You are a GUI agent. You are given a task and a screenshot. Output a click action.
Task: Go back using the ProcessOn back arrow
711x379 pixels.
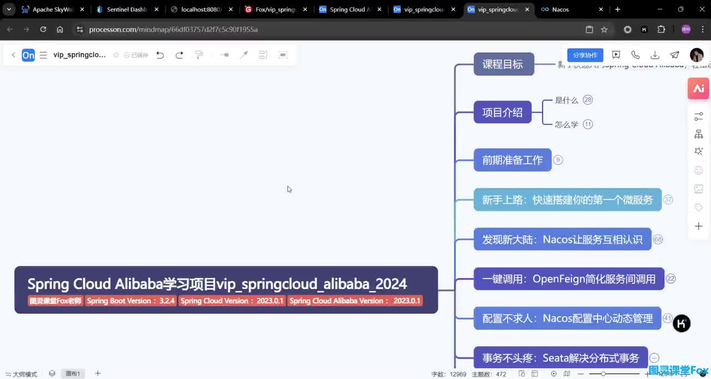[13, 55]
